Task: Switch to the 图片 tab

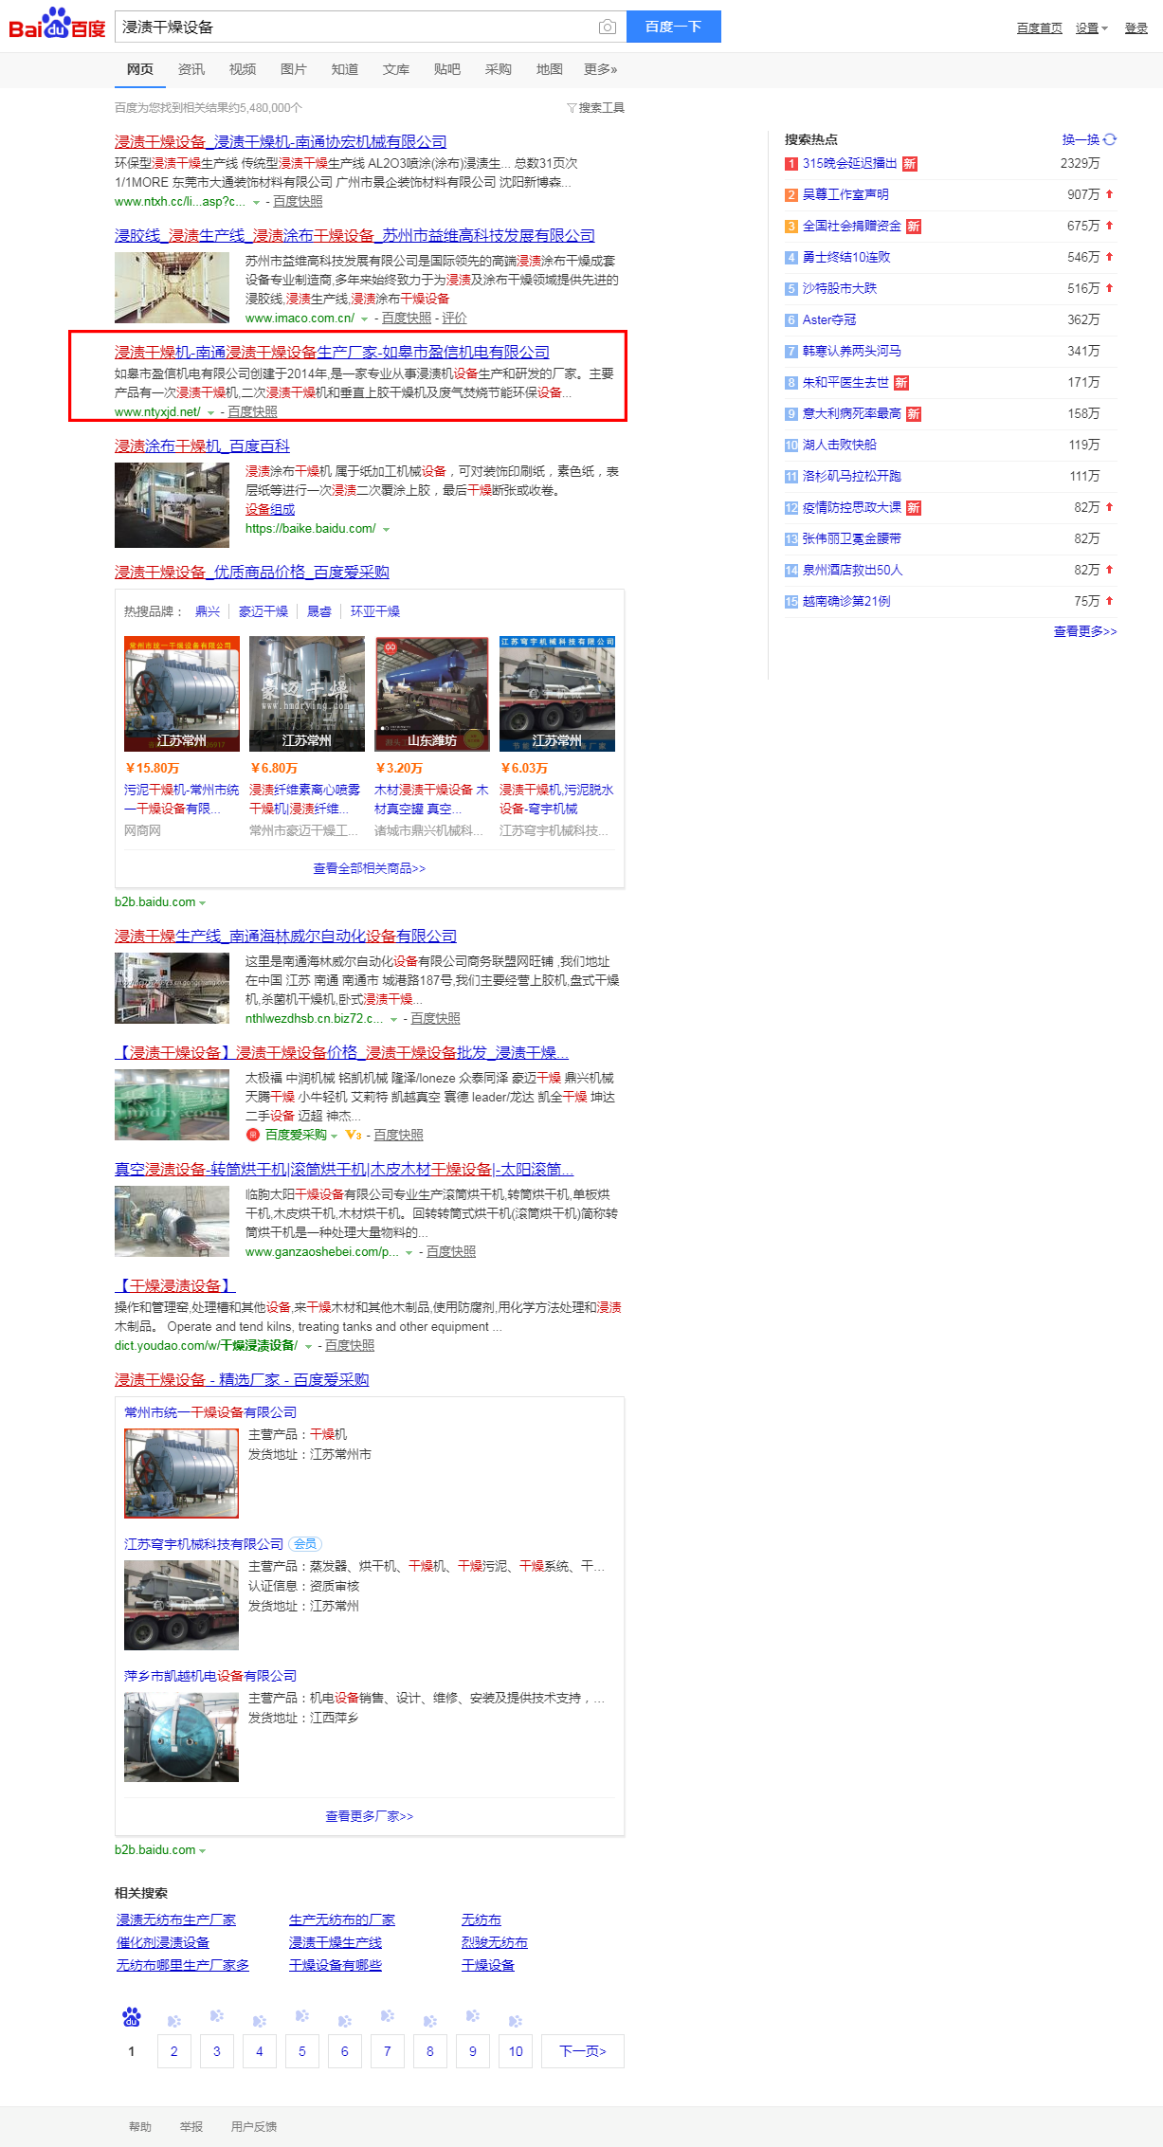Action: click(294, 69)
